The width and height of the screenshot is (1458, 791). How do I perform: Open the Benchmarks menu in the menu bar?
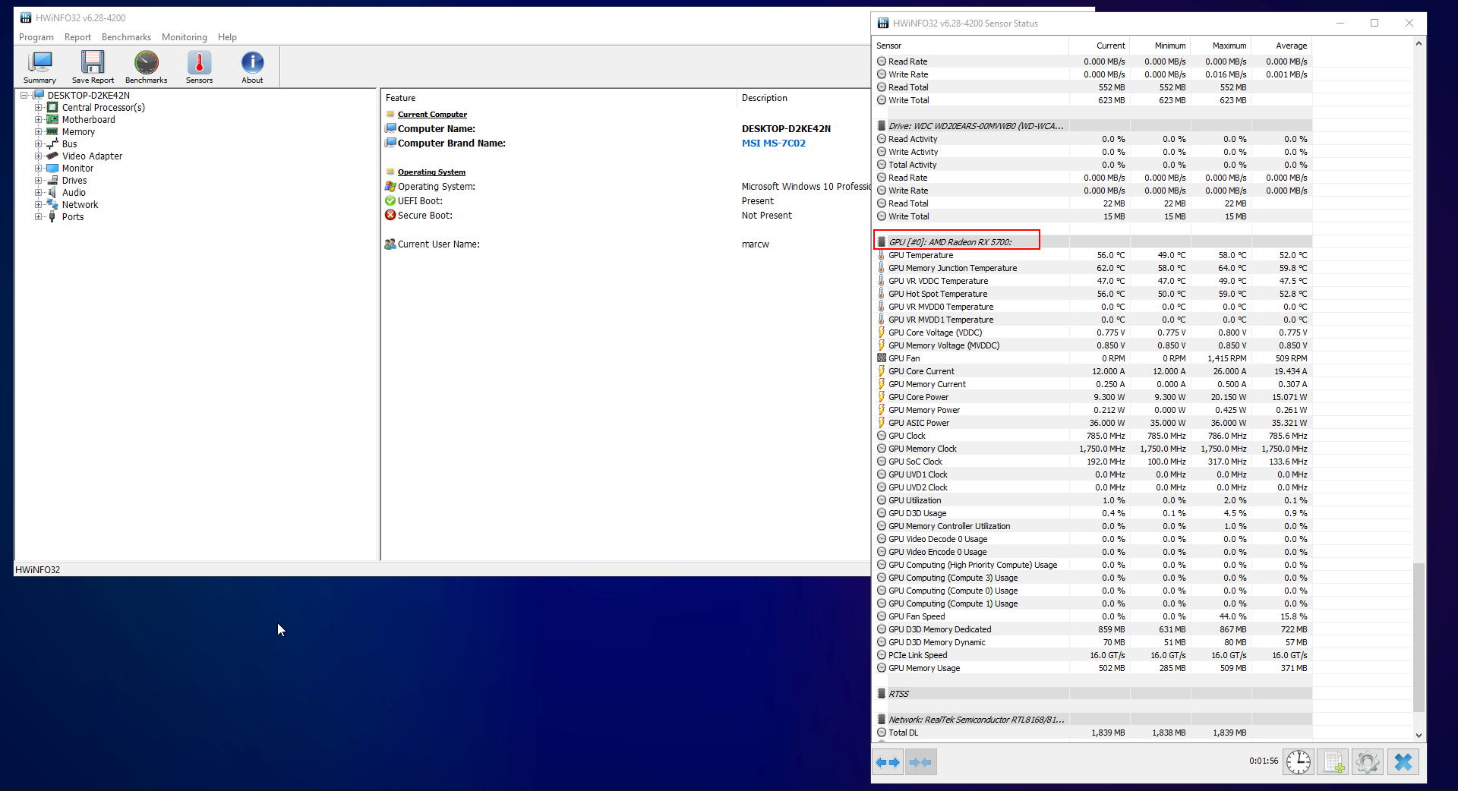pos(126,37)
